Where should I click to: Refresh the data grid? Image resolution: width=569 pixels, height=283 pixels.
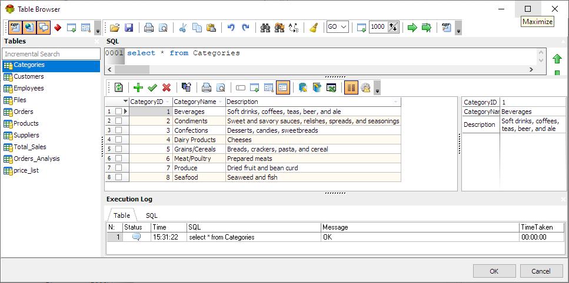point(118,87)
